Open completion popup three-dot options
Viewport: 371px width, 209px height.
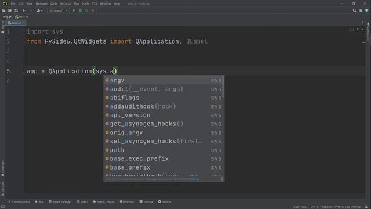(222, 179)
